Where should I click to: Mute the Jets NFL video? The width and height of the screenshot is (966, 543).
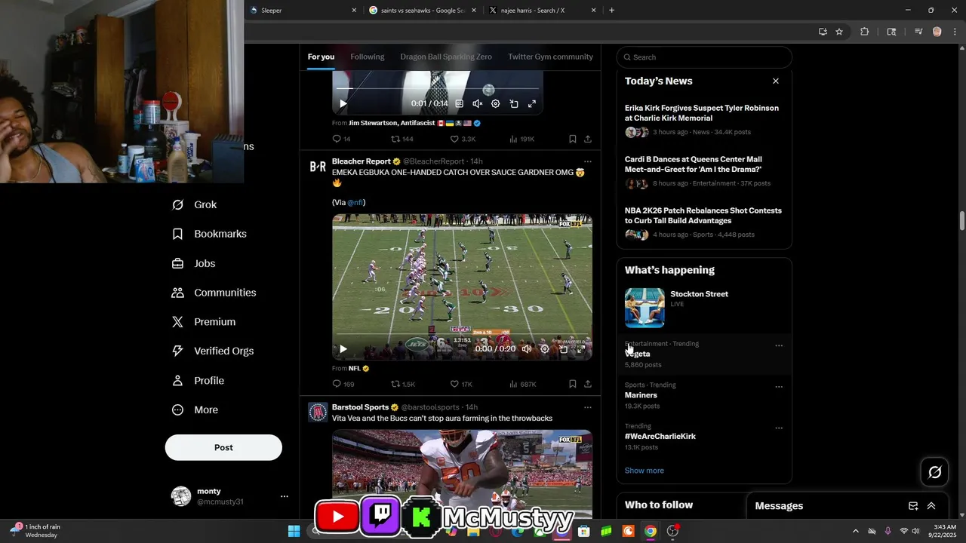point(526,348)
